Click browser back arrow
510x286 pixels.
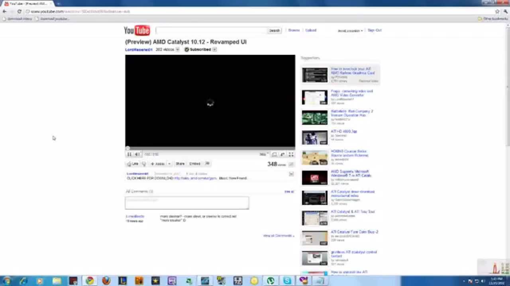point(4,12)
